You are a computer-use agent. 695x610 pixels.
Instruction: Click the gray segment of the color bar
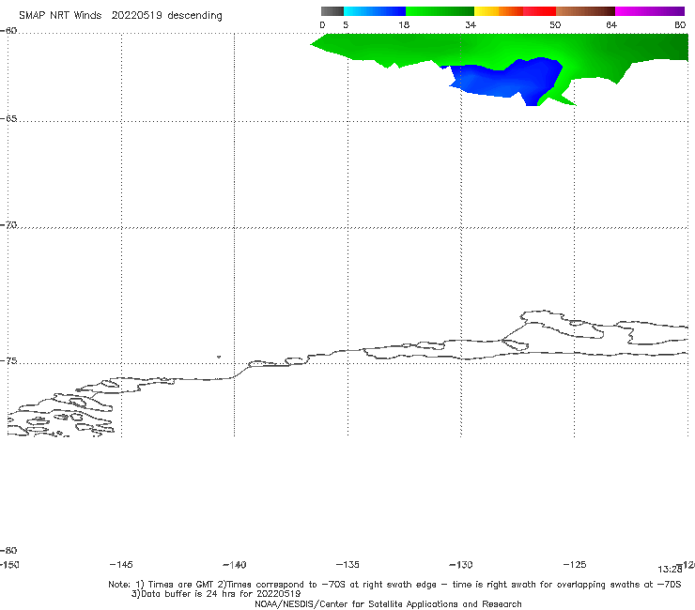click(332, 11)
